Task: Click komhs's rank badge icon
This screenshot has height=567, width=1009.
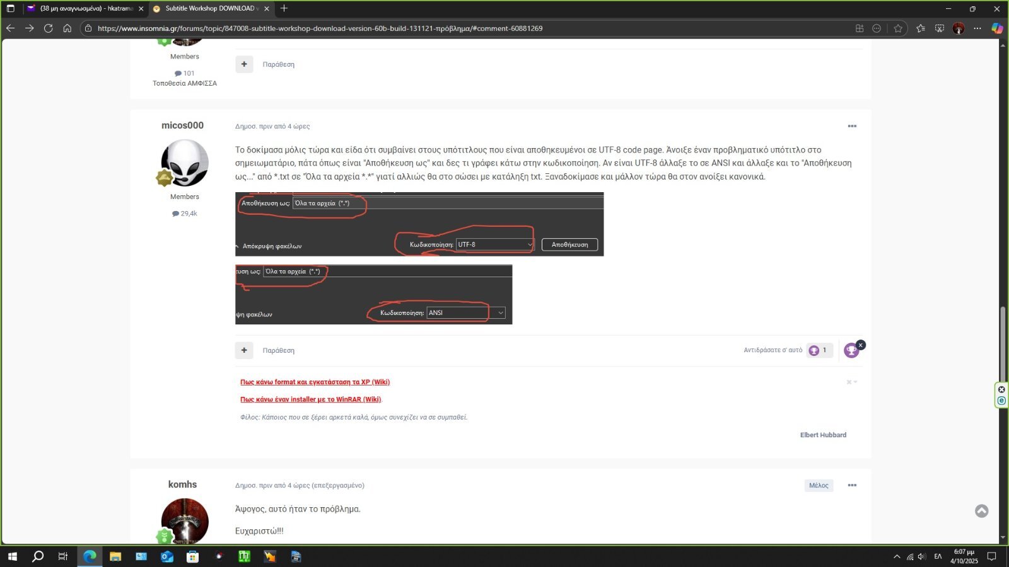Action: 165,537
